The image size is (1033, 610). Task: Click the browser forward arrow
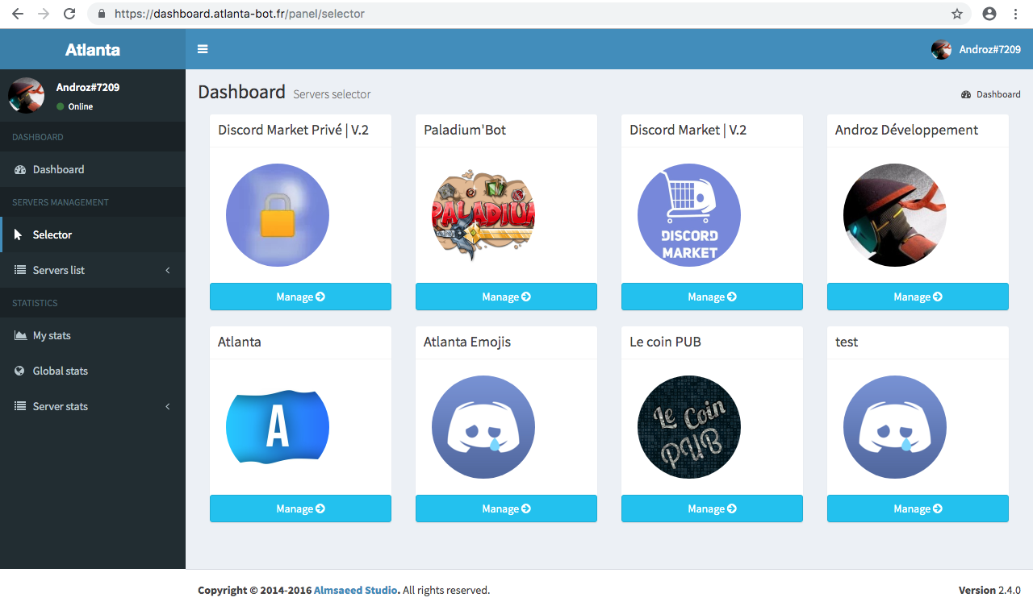pyautogui.click(x=44, y=14)
